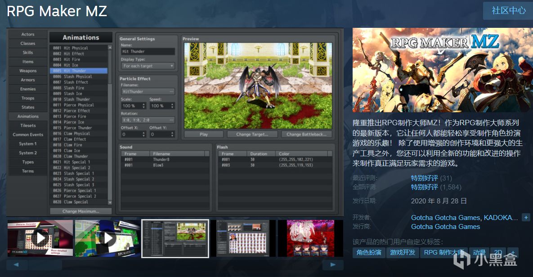Image resolution: width=533 pixels, height=277 pixels.
Task: Click the Offset Y stepper arrows
Action: coord(172,134)
